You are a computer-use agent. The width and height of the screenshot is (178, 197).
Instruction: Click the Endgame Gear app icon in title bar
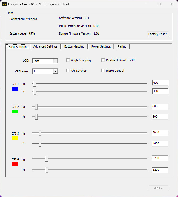point(5,4)
